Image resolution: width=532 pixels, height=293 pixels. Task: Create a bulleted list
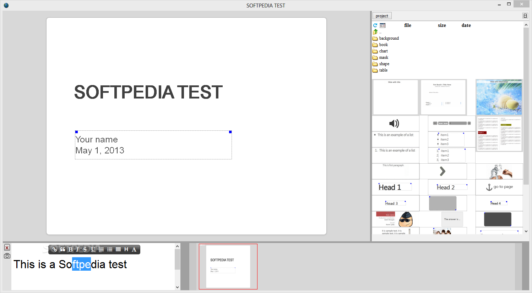click(110, 249)
